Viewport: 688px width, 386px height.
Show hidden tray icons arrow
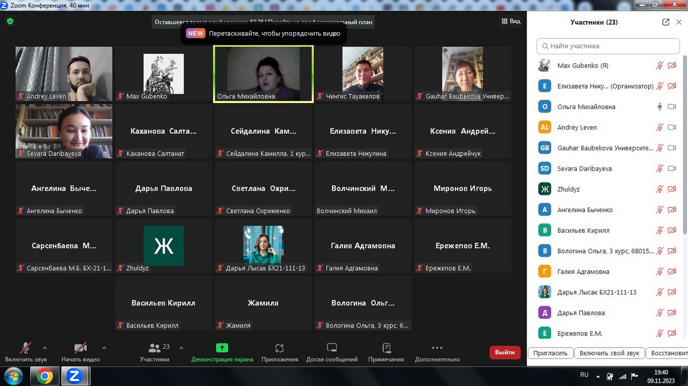click(598, 376)
